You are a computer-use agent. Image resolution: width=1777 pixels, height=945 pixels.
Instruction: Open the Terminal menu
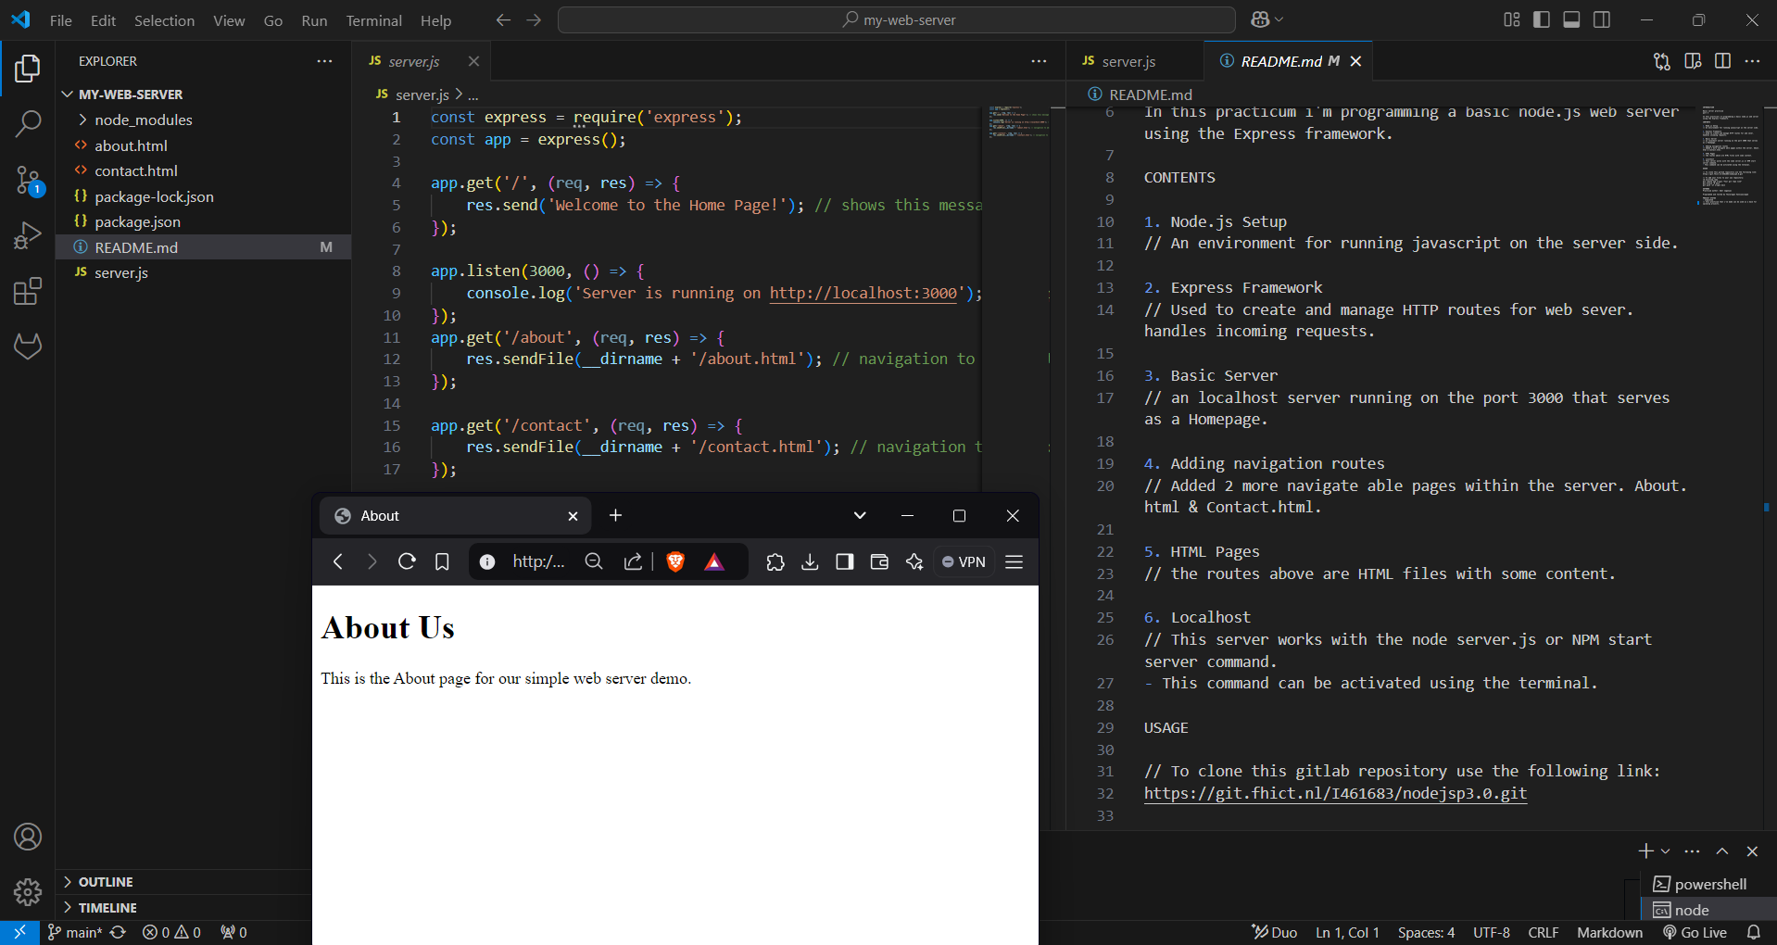[x=373, y=20]
